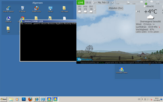Click the console title C:\Windows\YOWIND~1.SCR

click(33, 21)
